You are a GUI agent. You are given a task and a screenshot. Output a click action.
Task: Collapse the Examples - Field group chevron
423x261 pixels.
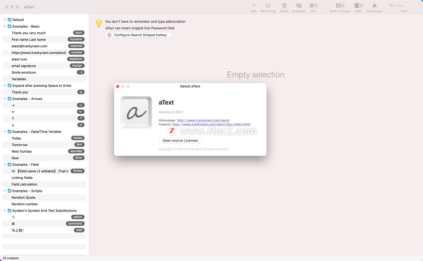pos(5,165)
